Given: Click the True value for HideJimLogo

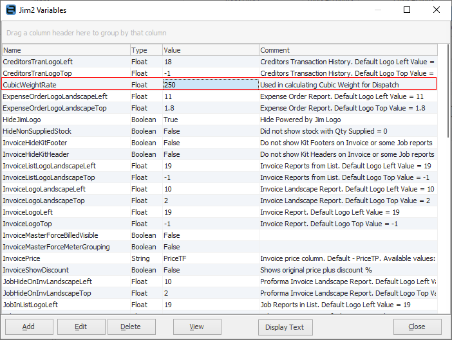Looking at the screenshot, I should (211, 120).
